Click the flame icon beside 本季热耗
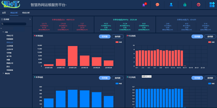The image size is (217, 108). 35,36
